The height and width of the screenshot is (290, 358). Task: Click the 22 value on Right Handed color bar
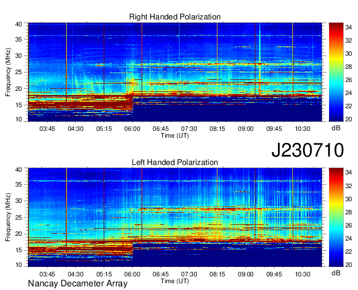coord(349,106)
